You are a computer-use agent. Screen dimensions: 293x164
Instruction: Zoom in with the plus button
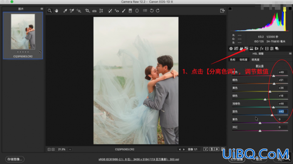[x=53, y=149]
